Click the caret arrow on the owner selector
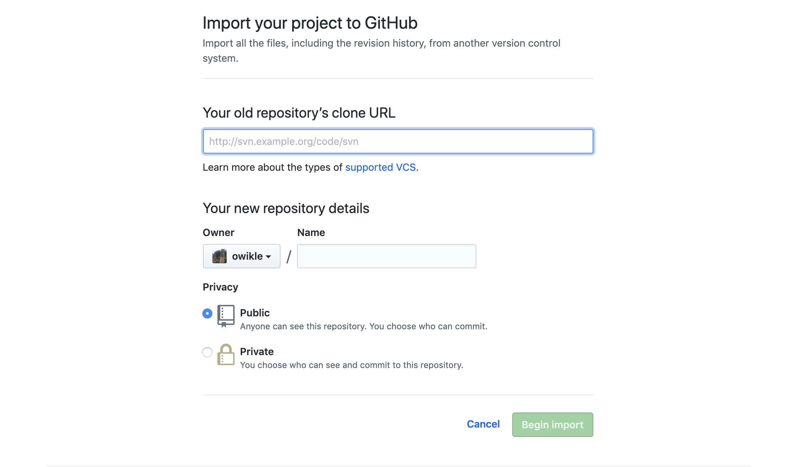Image resolution: width=805 pixels, height=467 pixels. tap(269, 256)
